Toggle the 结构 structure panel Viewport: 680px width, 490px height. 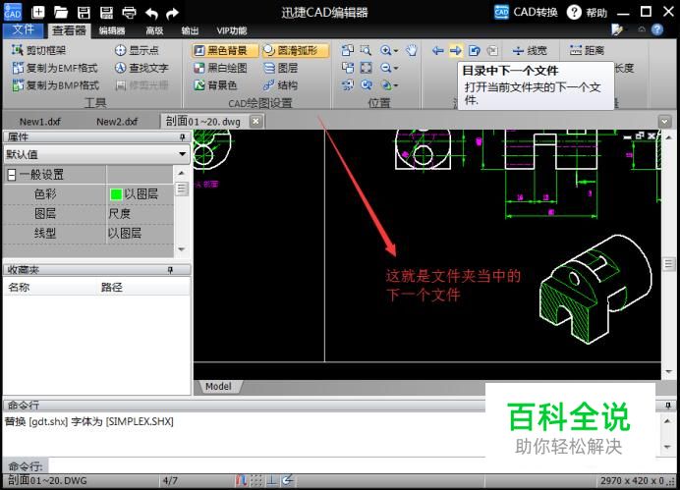281,85
